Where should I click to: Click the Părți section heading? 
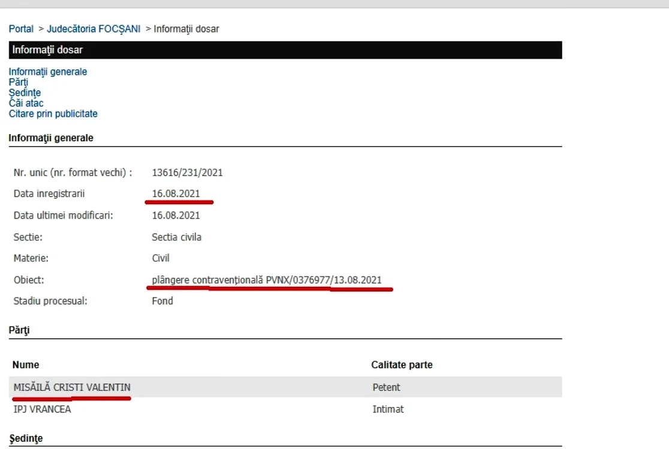pos(19,330)
